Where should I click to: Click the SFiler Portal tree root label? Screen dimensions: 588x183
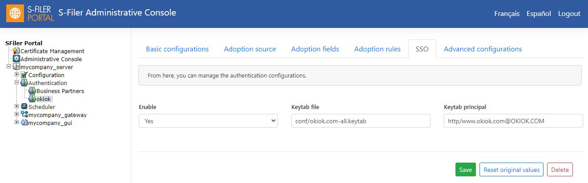pyautogui.click(x=24, y=43)
